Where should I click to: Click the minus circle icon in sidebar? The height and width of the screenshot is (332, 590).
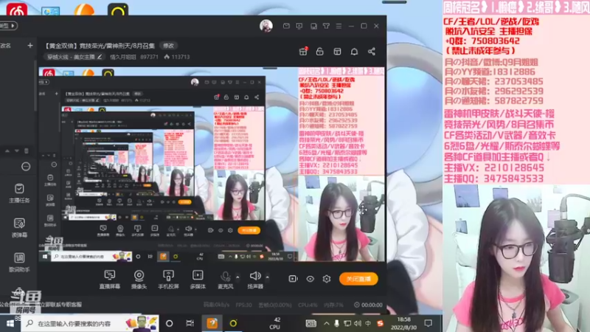point(26,167)
